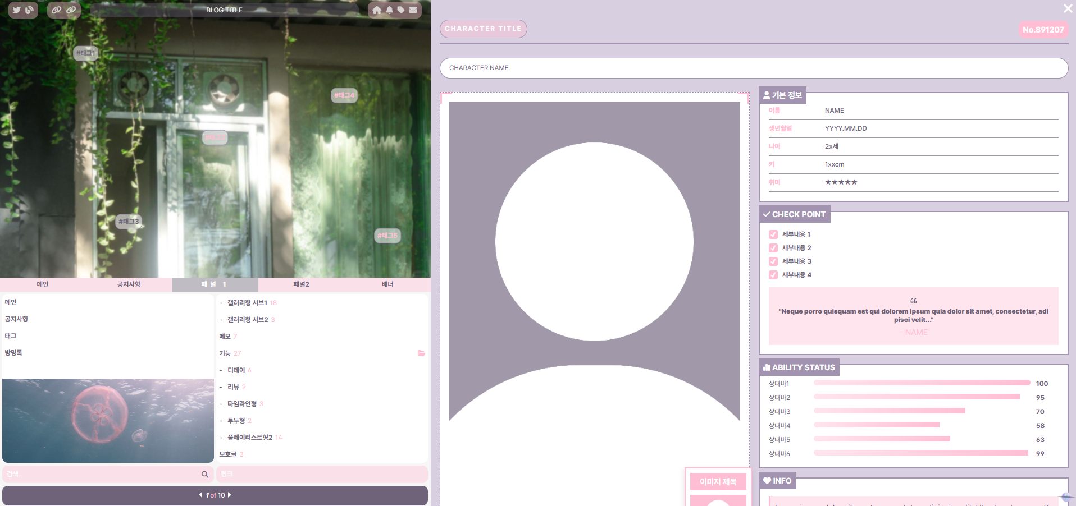This screenshot has height=506, width=1076.
Task: Go to home via the house icon
Action: tap(377, 10)
